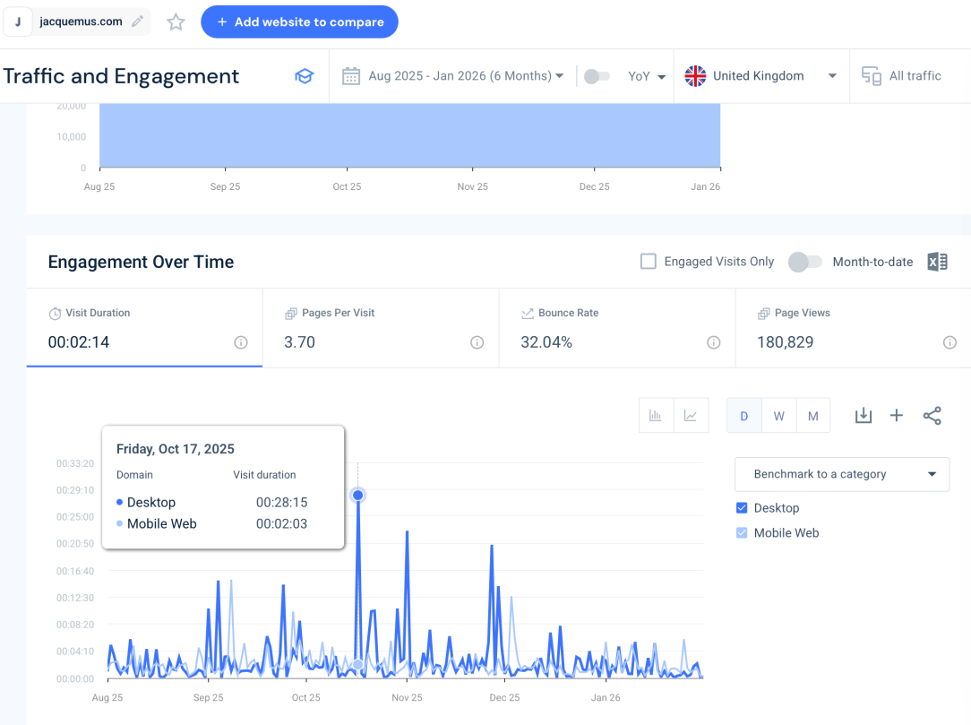
Task: Open Benchmark to a category dropdown
Action: pos(841,474)
